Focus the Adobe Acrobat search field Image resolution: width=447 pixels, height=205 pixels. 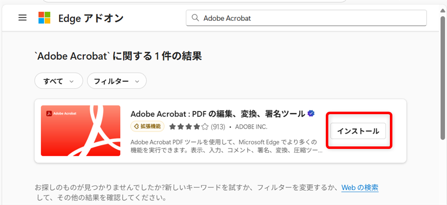tap(308, 18)
